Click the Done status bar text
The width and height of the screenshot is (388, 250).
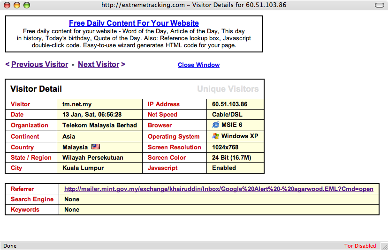click(10, 246)
